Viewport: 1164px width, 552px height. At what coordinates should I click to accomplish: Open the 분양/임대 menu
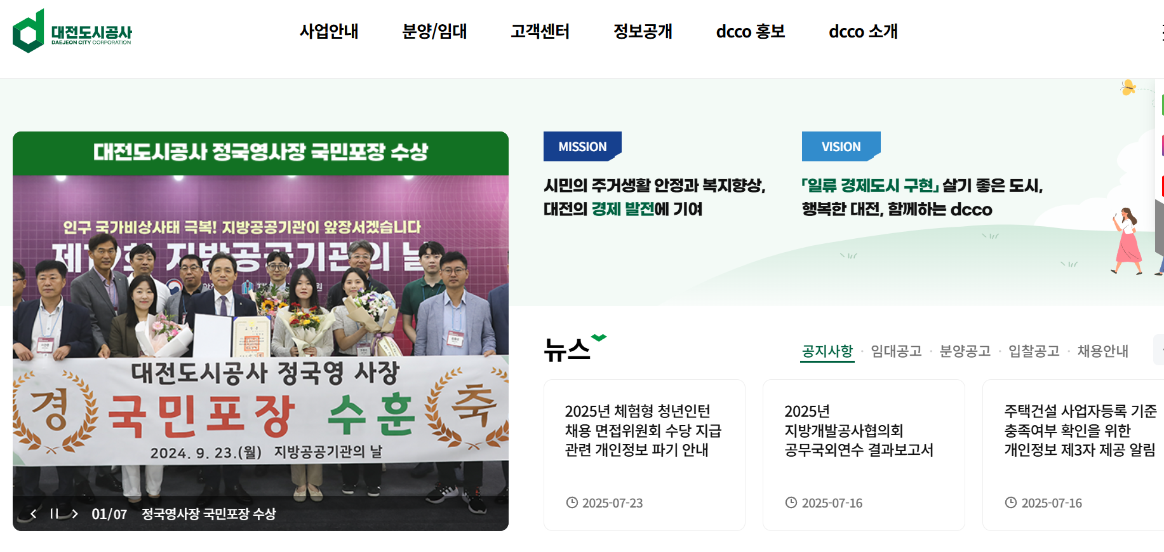point(434,31)
